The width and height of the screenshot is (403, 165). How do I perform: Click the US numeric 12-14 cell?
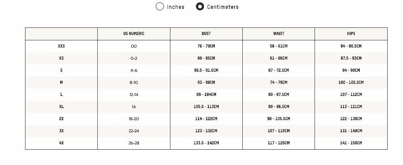click(134, 94)
